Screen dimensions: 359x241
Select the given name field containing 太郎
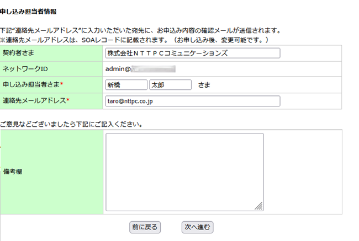point(170,85)
